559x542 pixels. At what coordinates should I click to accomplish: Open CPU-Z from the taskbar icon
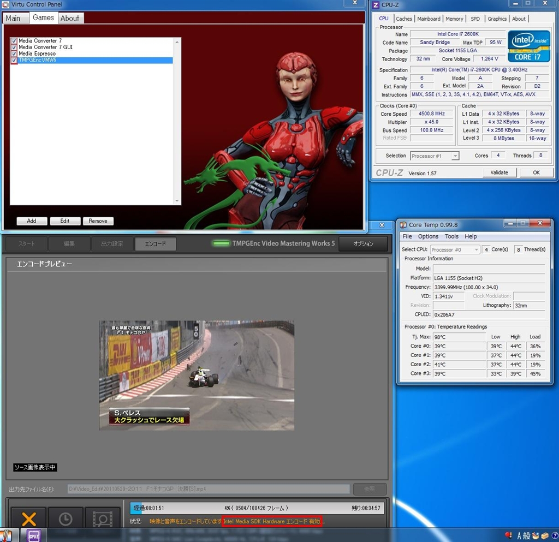coord(34,535)
